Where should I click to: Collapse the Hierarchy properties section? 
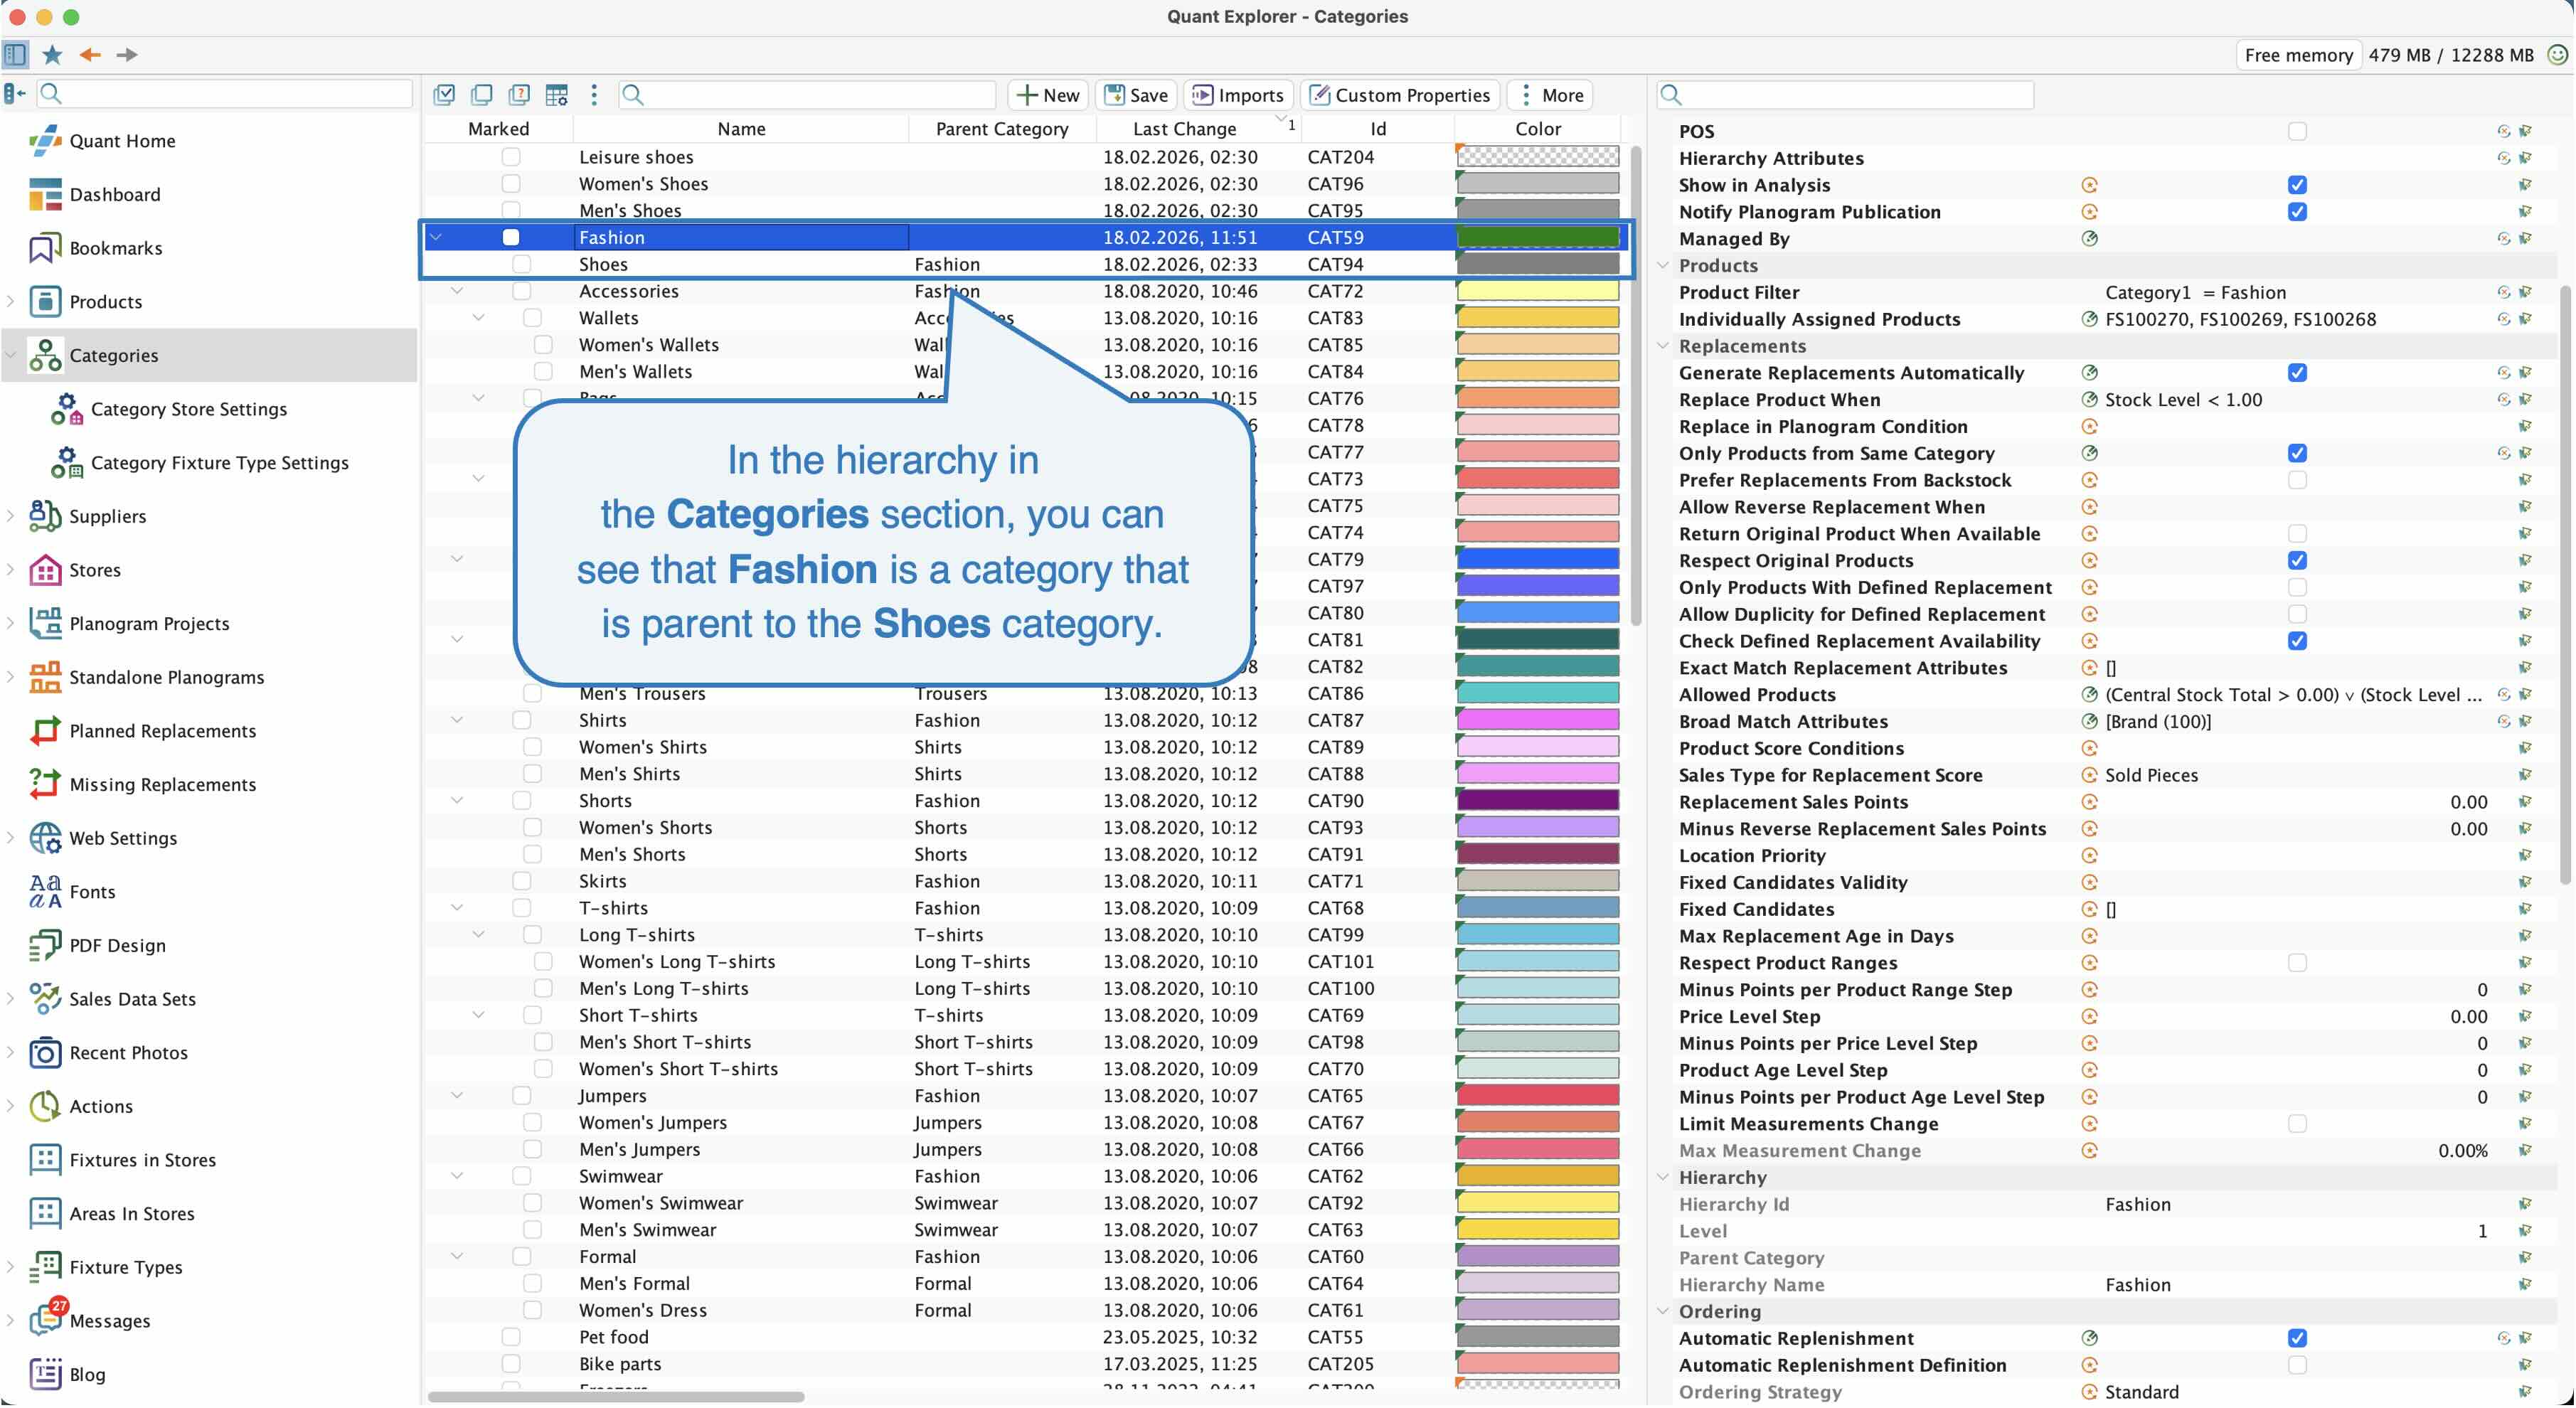tap(1663, 1177)
